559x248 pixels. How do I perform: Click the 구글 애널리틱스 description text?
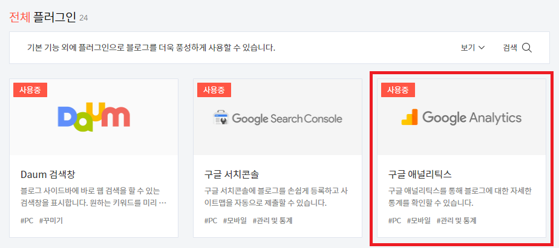[460, 197]
